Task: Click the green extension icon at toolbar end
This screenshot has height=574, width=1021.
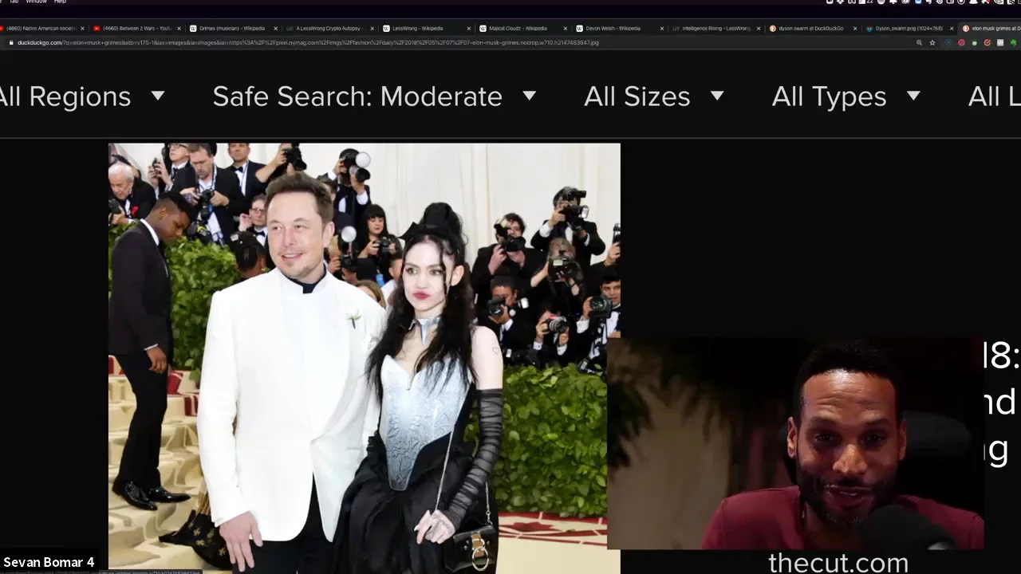Action: 1013,43
